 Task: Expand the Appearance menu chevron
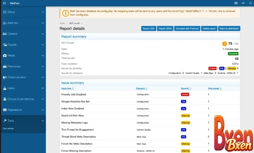coord(43,110)
